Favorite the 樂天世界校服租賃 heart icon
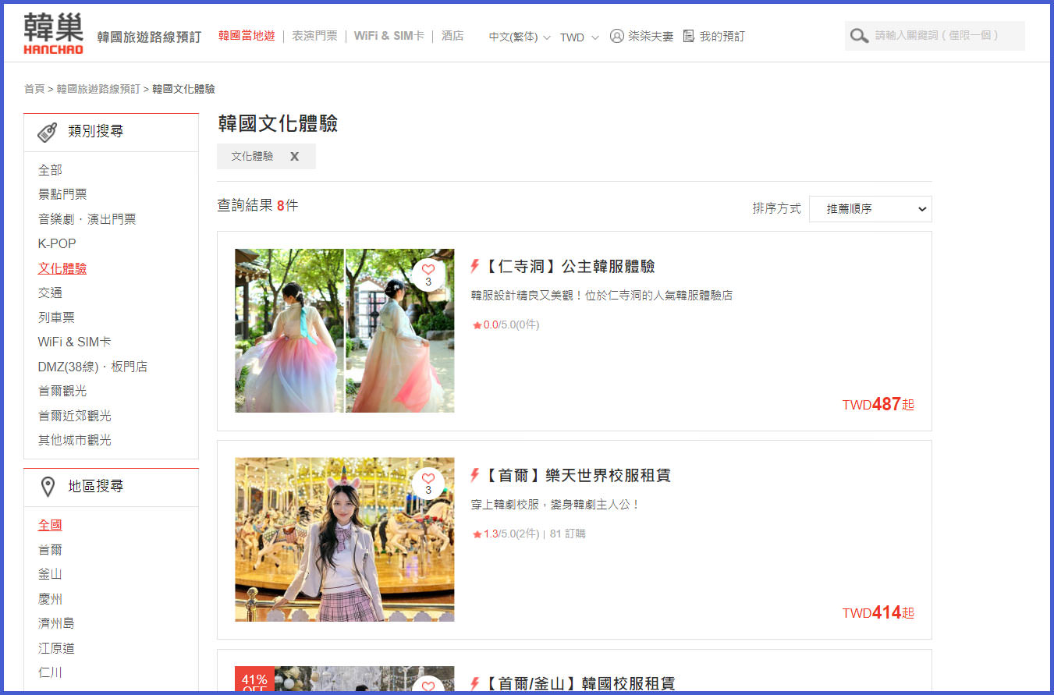 tap(428, 479)
